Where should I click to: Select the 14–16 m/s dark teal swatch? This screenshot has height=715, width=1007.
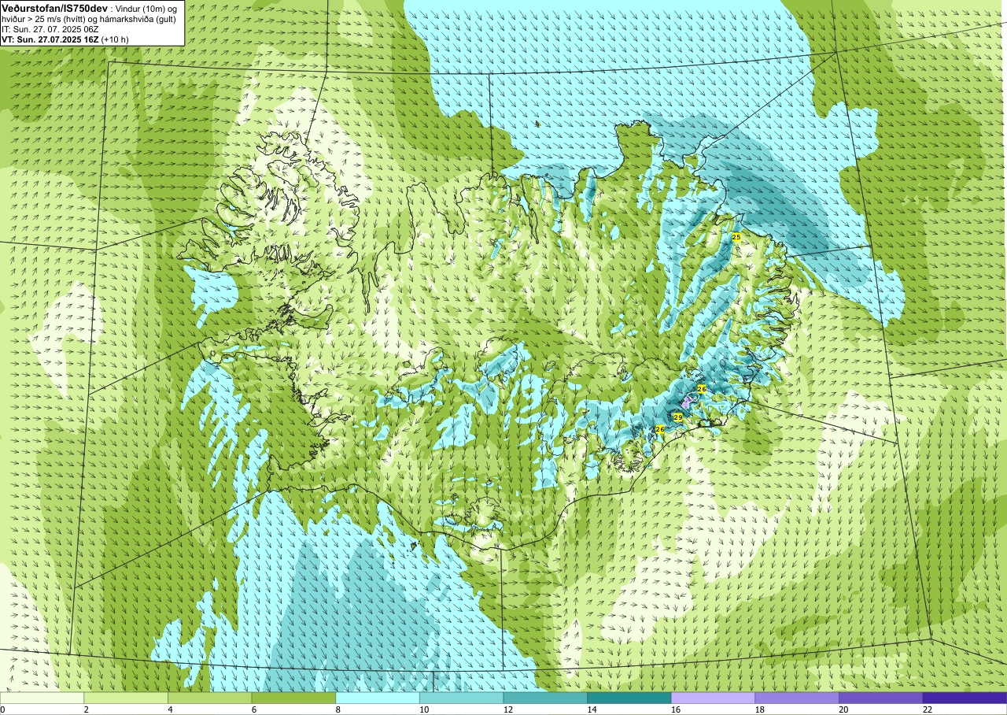click(x=629, y=698)
